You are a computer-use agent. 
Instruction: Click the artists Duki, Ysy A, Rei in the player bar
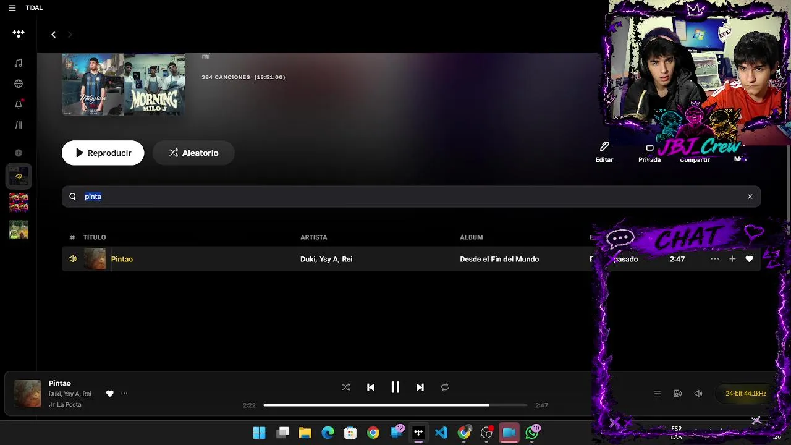[70, 394]
